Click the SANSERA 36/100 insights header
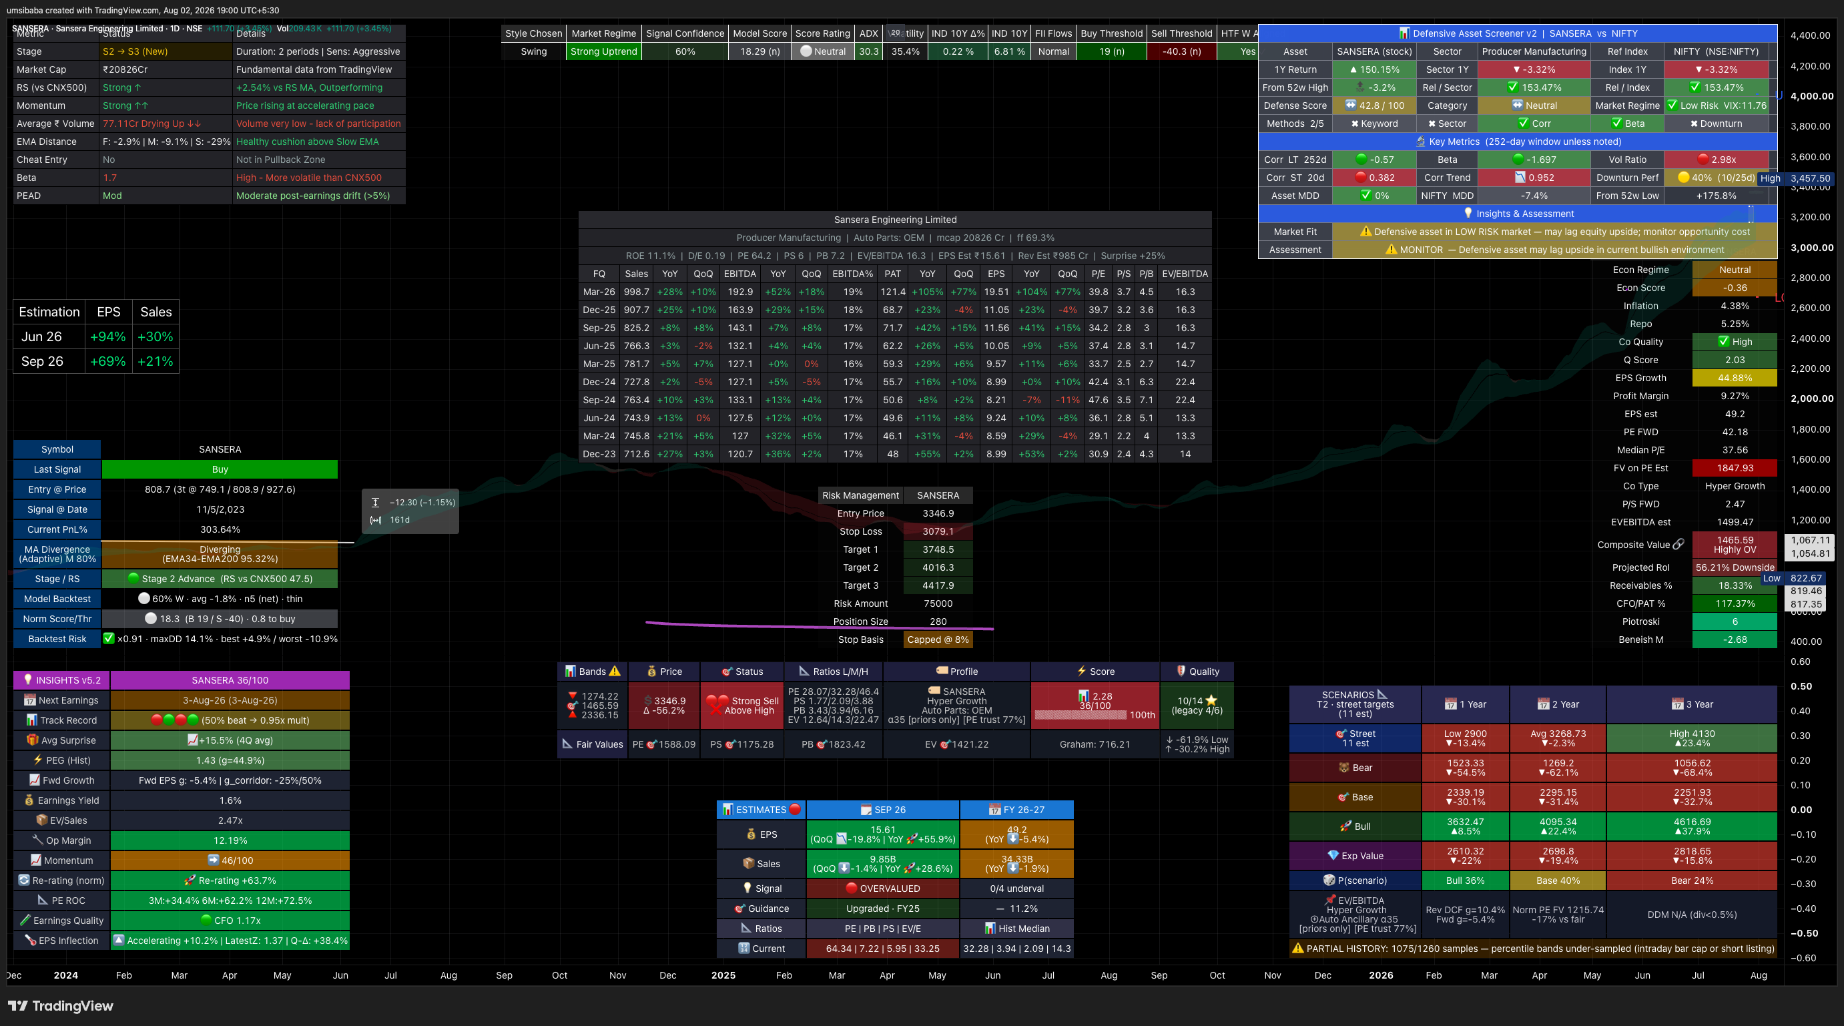Screen dimensions: 1844x1026 click(230, 680)
